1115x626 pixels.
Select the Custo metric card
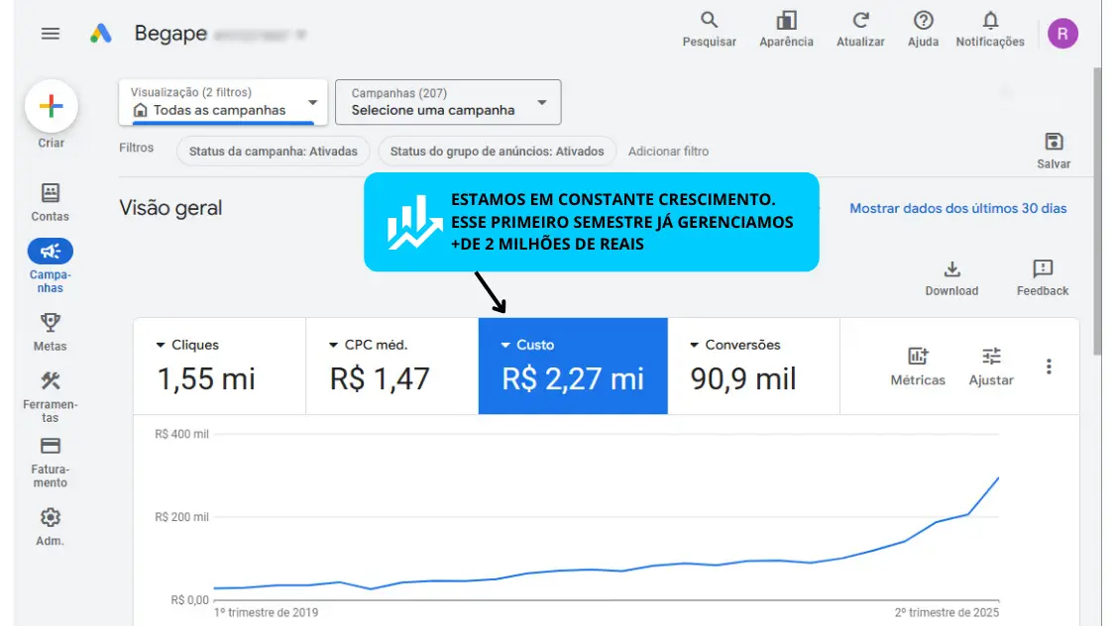[x=573, y=365]
